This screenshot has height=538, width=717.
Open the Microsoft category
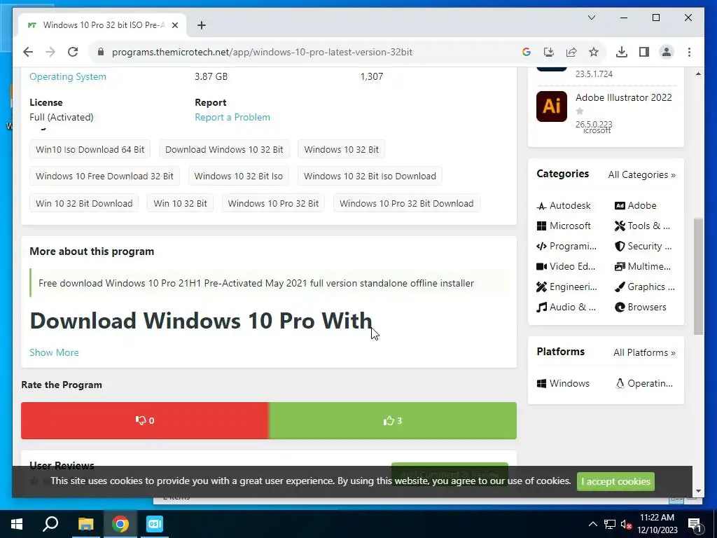564,226
